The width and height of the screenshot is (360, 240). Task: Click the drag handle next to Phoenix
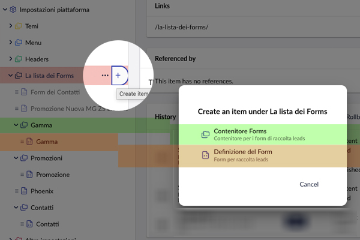point(17,191)
